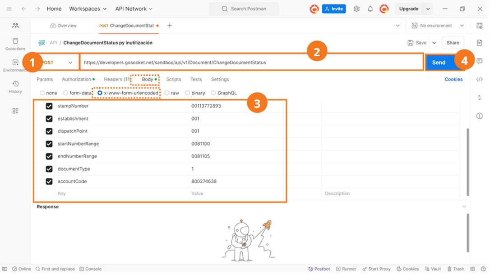Screen dimensions: 490x274
Task: Select the form-data body type
Action: 65,93
